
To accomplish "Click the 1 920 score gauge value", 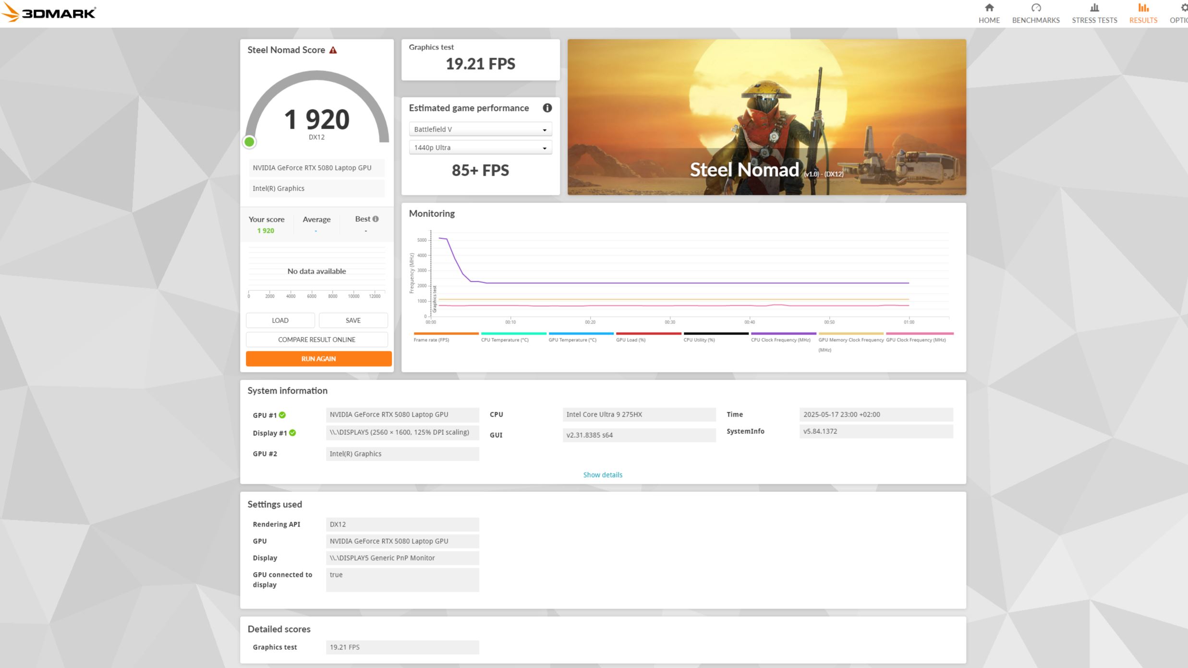I will (316, 119).
